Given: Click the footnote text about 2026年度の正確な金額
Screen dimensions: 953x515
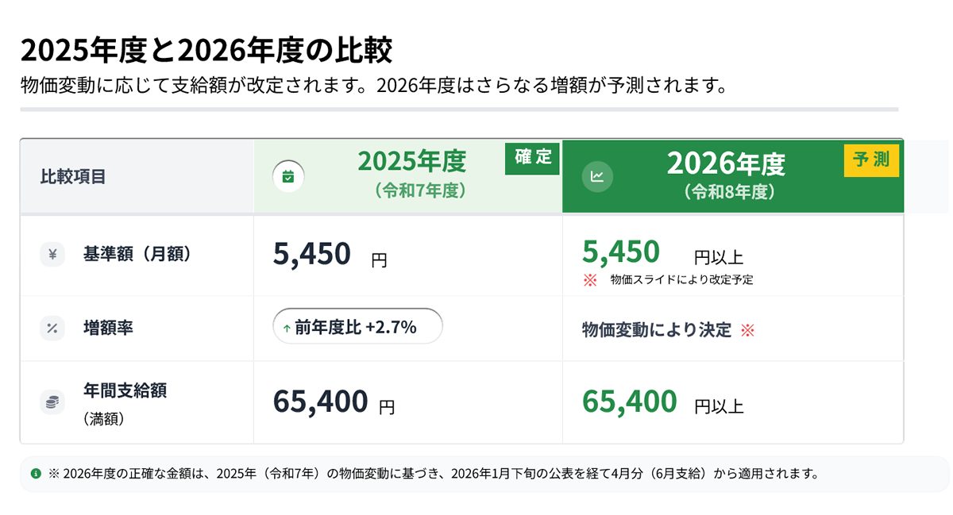Looking at the screenshot, I should (x=433, y=474).
